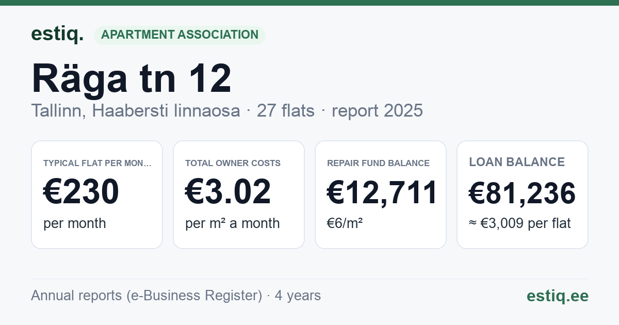Click '≈ €3,009 per flat' text
This screenshot has width=619, height=325.
point(520,223)
